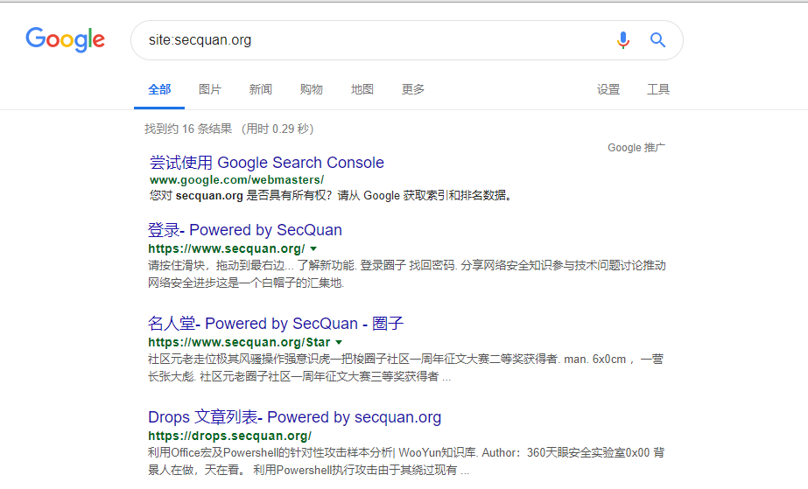Image resolution: width=808 pixels, height=489 pixels.
Task: Expand dropdown arrow next to https://www.secquan.org/
Action: click(313, 248)
